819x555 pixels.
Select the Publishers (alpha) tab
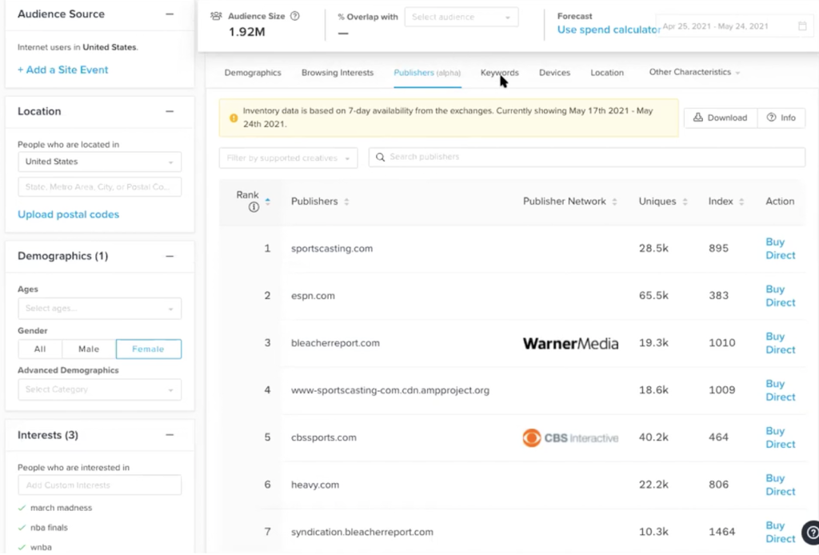(x=427, y=73)
